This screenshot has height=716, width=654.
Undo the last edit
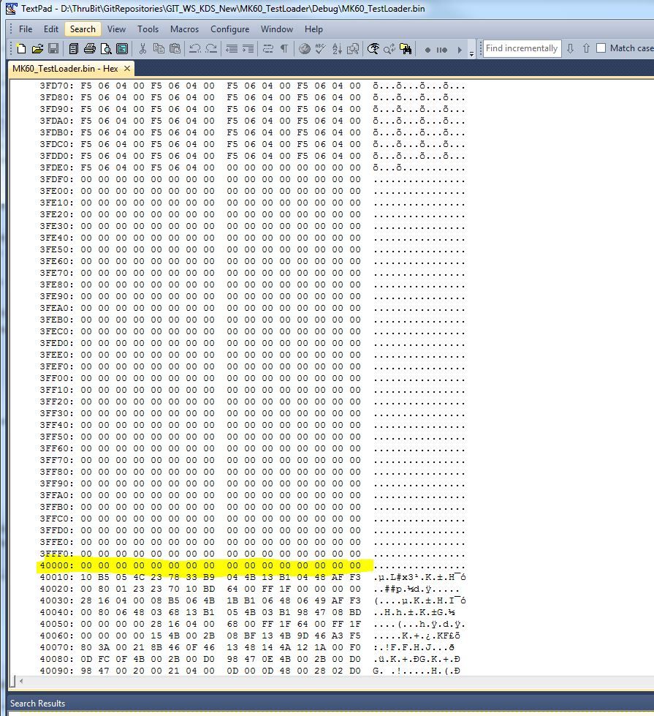tap(195, 49)
